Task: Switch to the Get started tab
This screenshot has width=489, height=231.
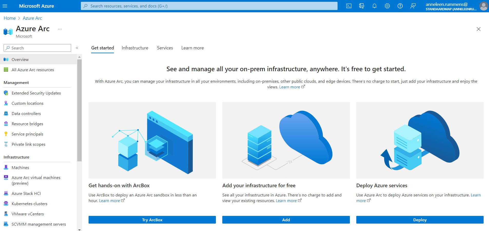Action: pos(102,48)
